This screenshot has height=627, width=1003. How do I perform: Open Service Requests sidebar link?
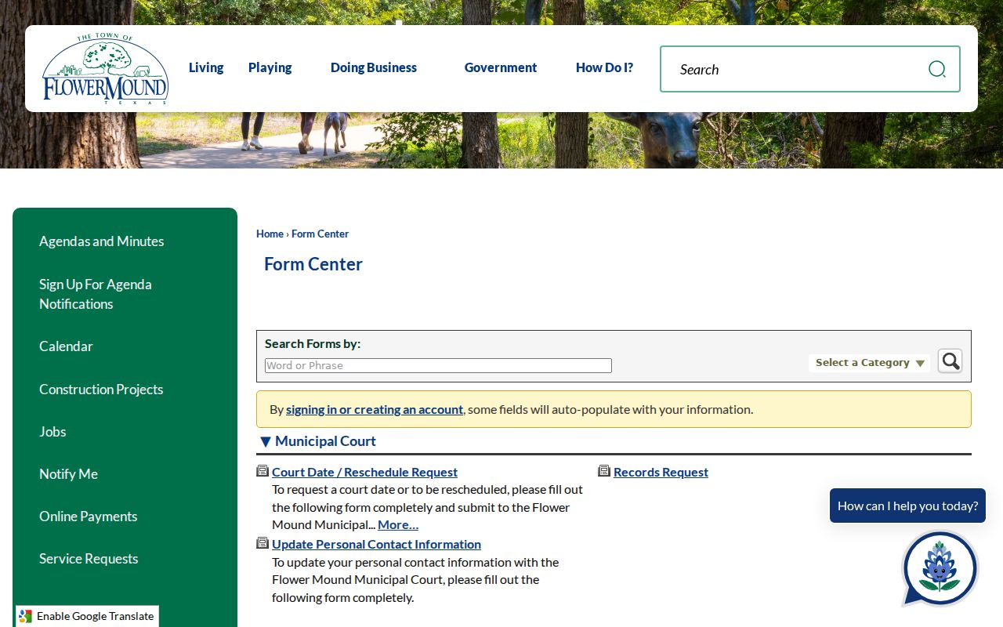[x=89, y=558]
